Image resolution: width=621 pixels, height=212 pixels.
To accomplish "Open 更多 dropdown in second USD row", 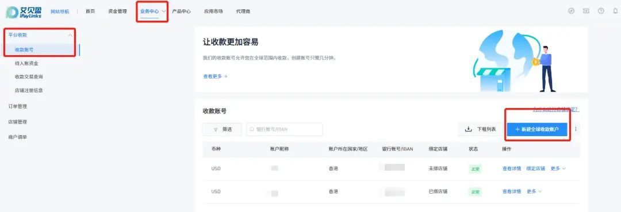I will pos(534,191).
